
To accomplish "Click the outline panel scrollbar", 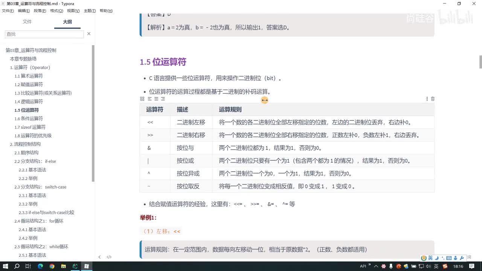I will coord(93,113).
